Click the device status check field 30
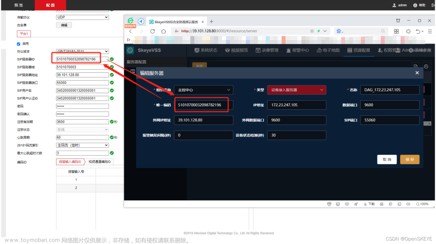Screen dimensions: 436x244 tap(296, 135)
